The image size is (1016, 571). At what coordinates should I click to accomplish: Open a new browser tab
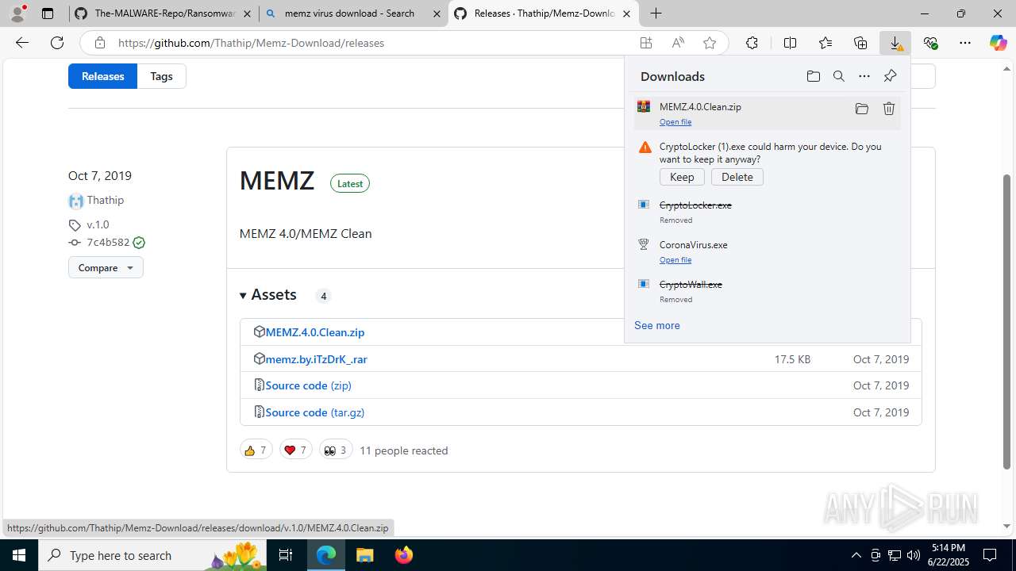coord(656,13)
